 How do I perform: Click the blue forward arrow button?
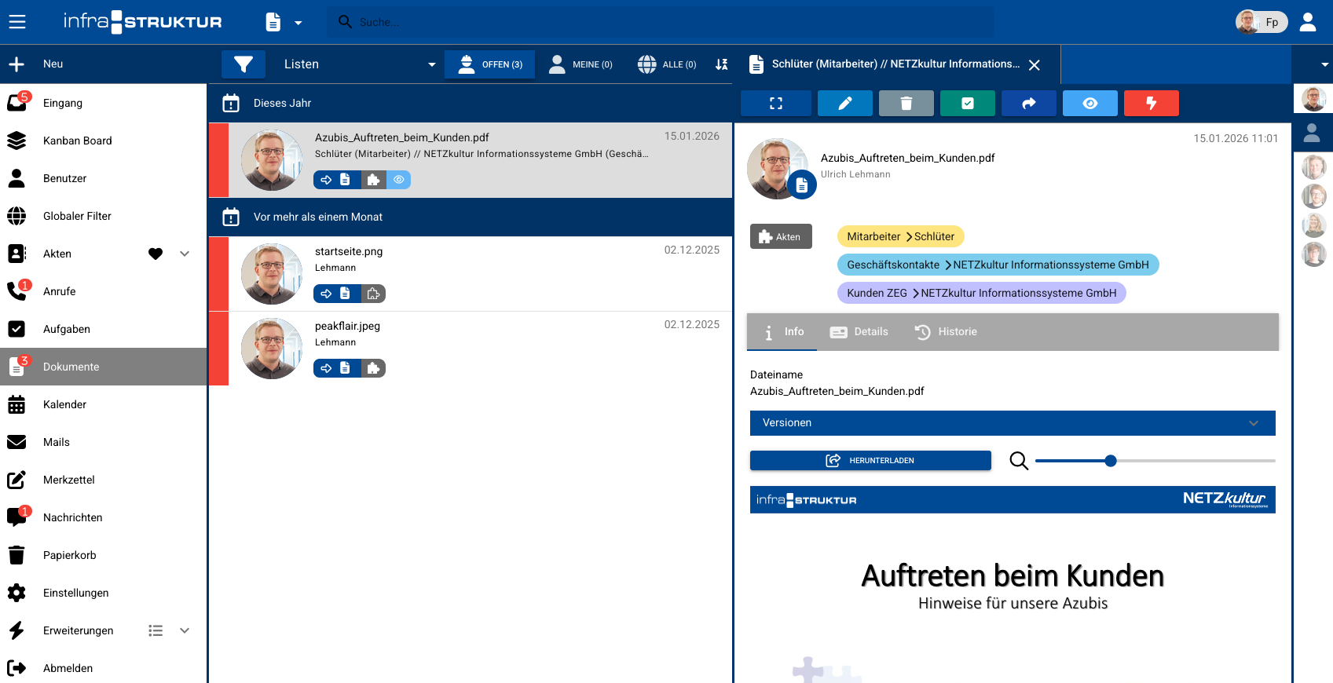point(1028,104)
